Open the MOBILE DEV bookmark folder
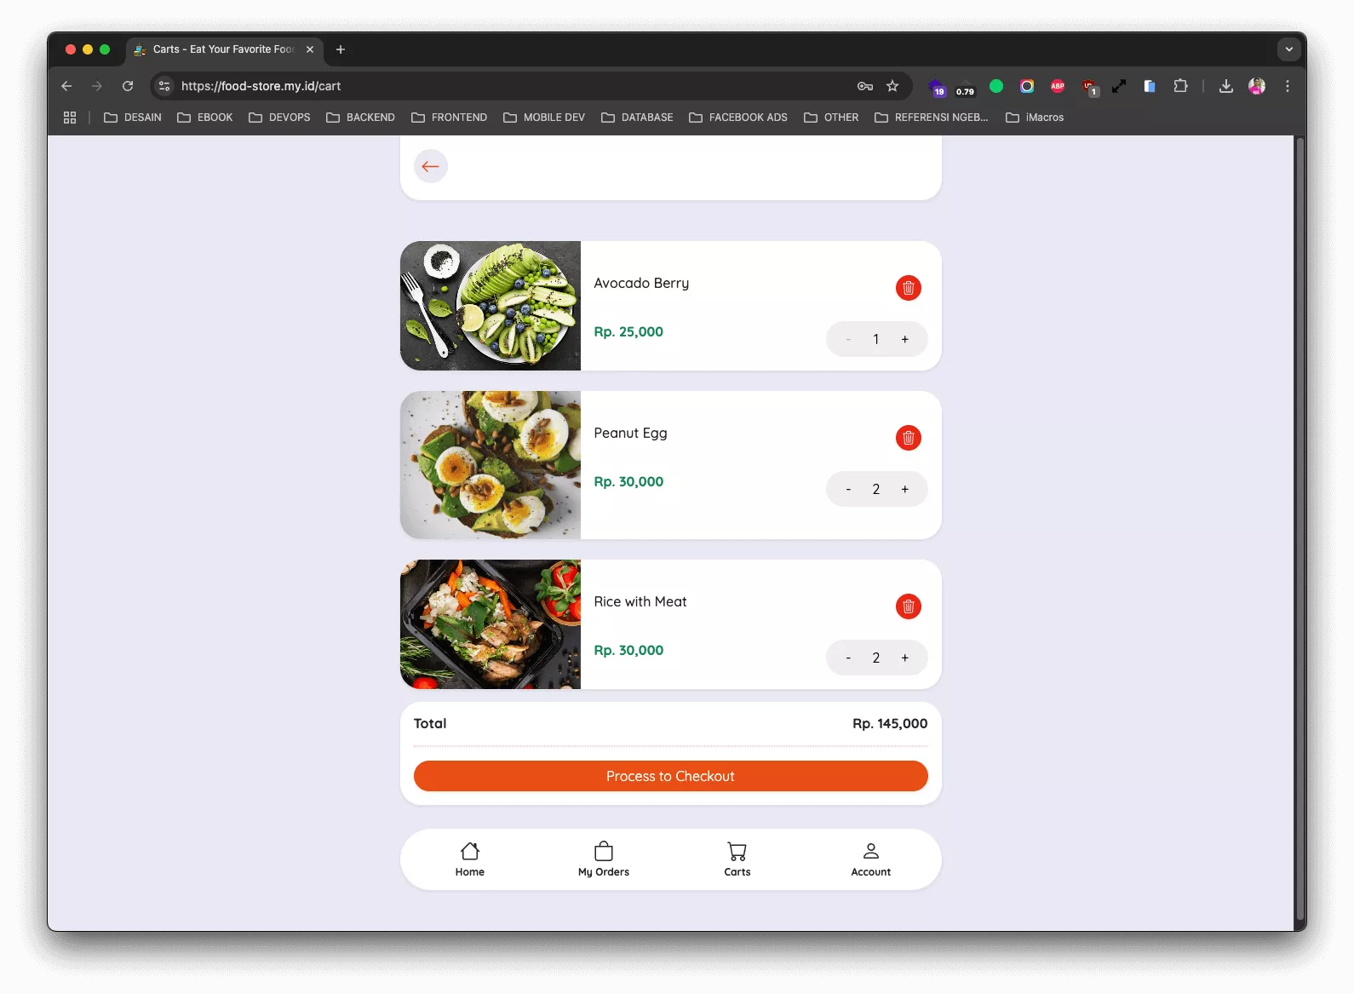The image size is (1354, 994). click(x=544, y=118)
